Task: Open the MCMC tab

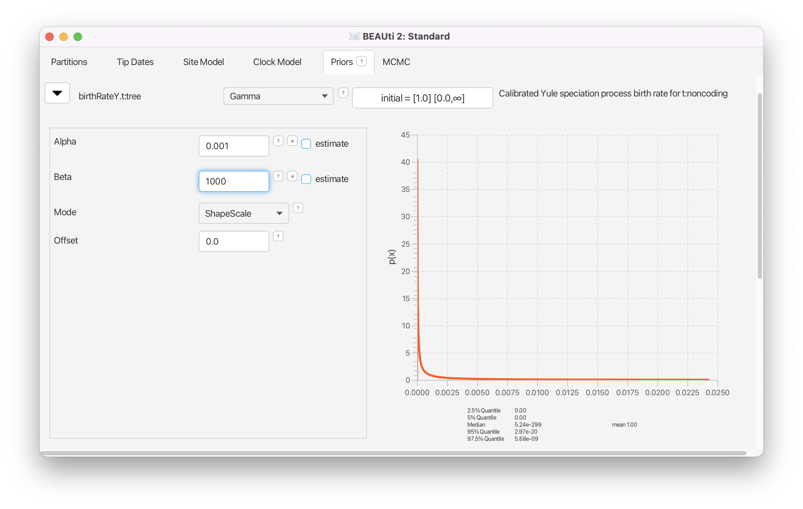Action: (396, 62)
